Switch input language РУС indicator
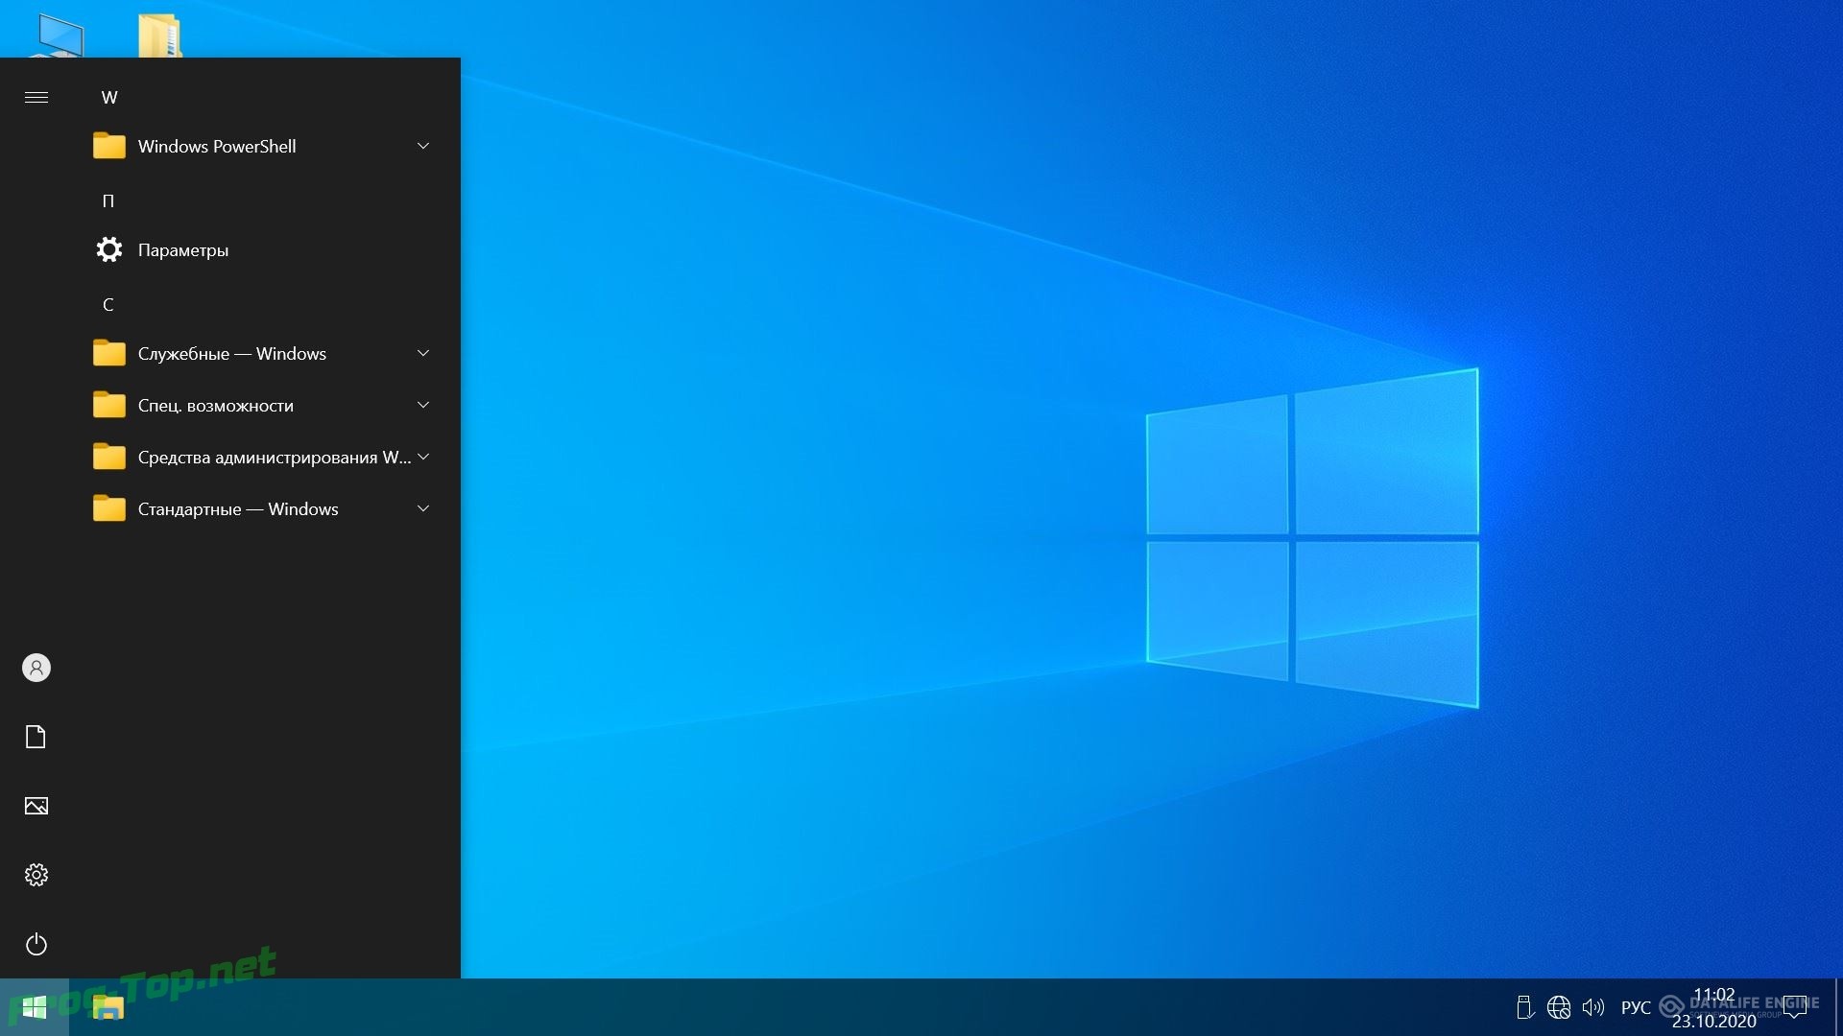 1636,1007
